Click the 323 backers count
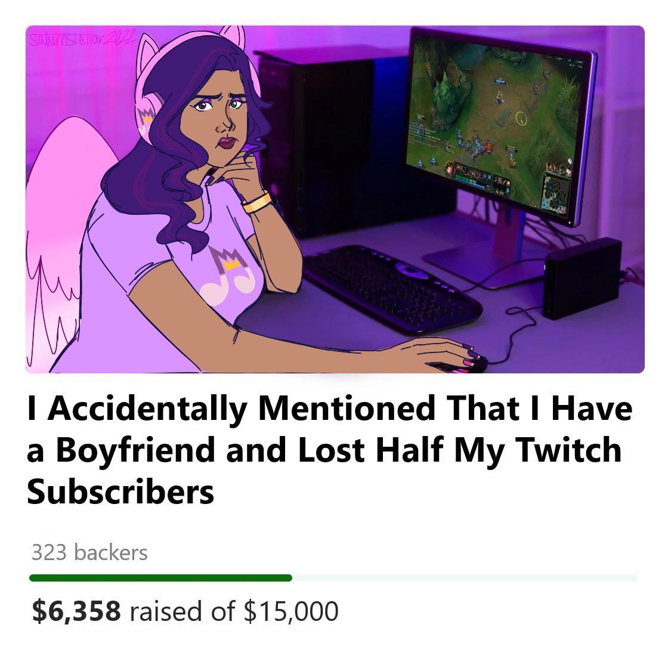The height and width of the screenshot is (671, 671). tap(89, 552)
